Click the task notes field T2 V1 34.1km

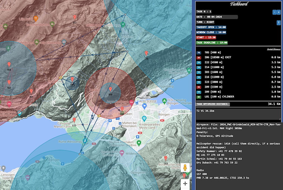(x=238, y=114)
